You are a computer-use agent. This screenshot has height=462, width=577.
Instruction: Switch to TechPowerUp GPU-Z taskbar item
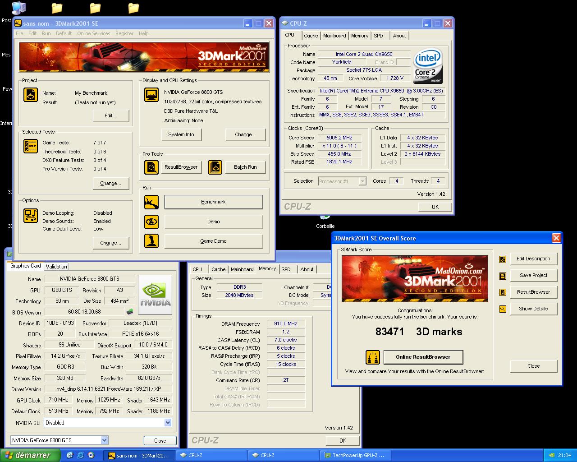coord(356,455)
